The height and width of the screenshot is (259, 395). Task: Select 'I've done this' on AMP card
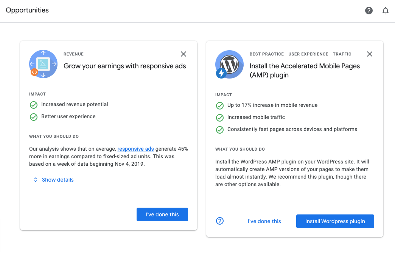(x=264, y=221)
